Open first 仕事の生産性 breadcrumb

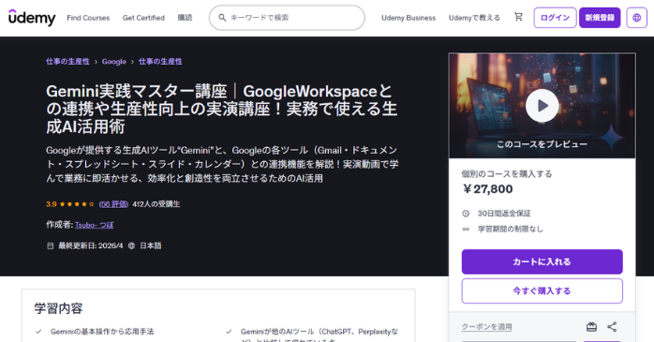(67, 61)
